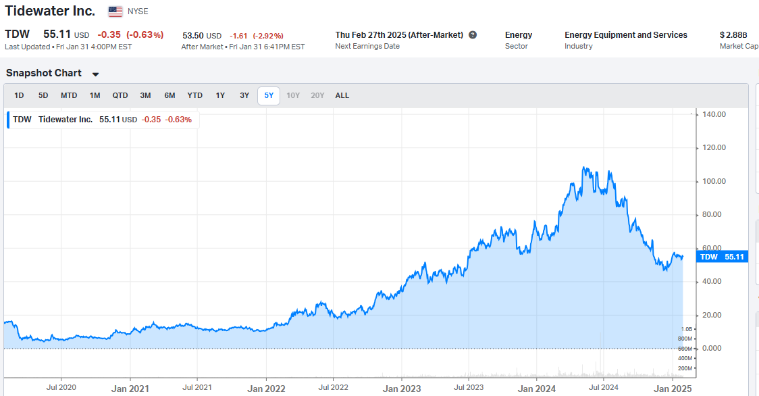759x396 pixels.
Task: Click the Jan 2021 x-axis label
Action: tap(130, 389)
